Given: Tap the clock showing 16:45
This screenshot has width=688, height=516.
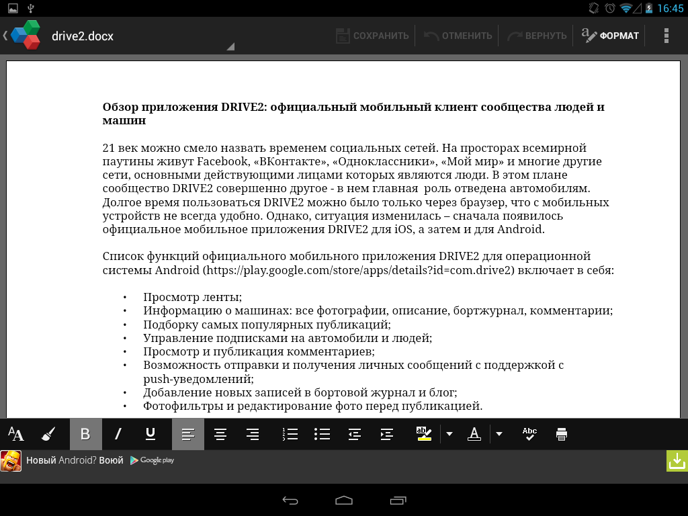Looking at the screenshot, I should tap(670, 8).
